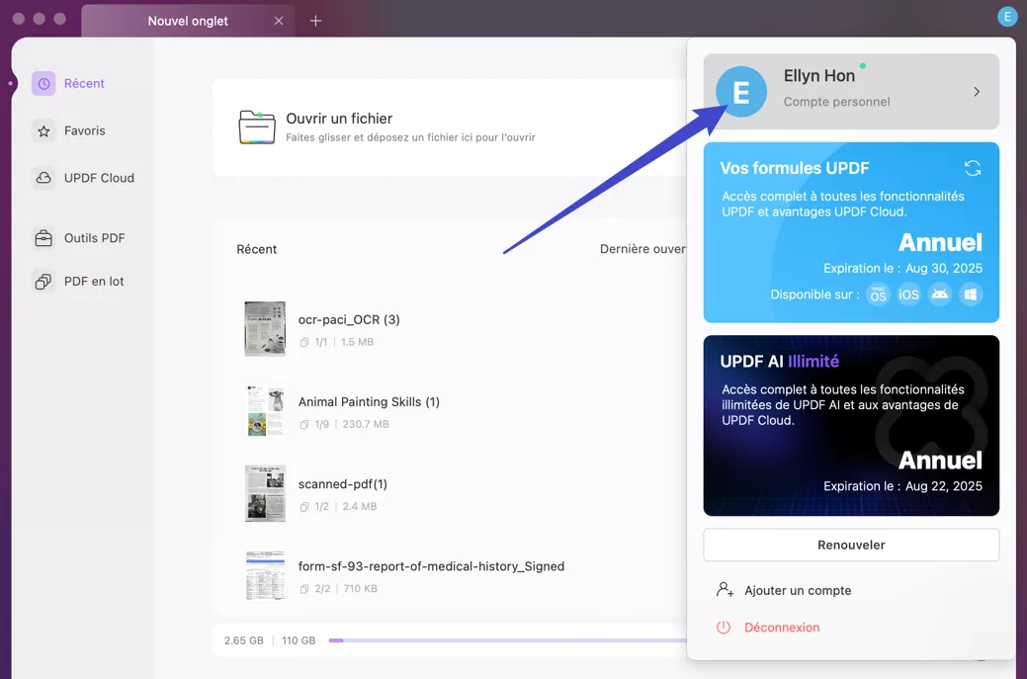Open Outils PDF section
This screenshot has height=679, width=1027.
point(94,238)
